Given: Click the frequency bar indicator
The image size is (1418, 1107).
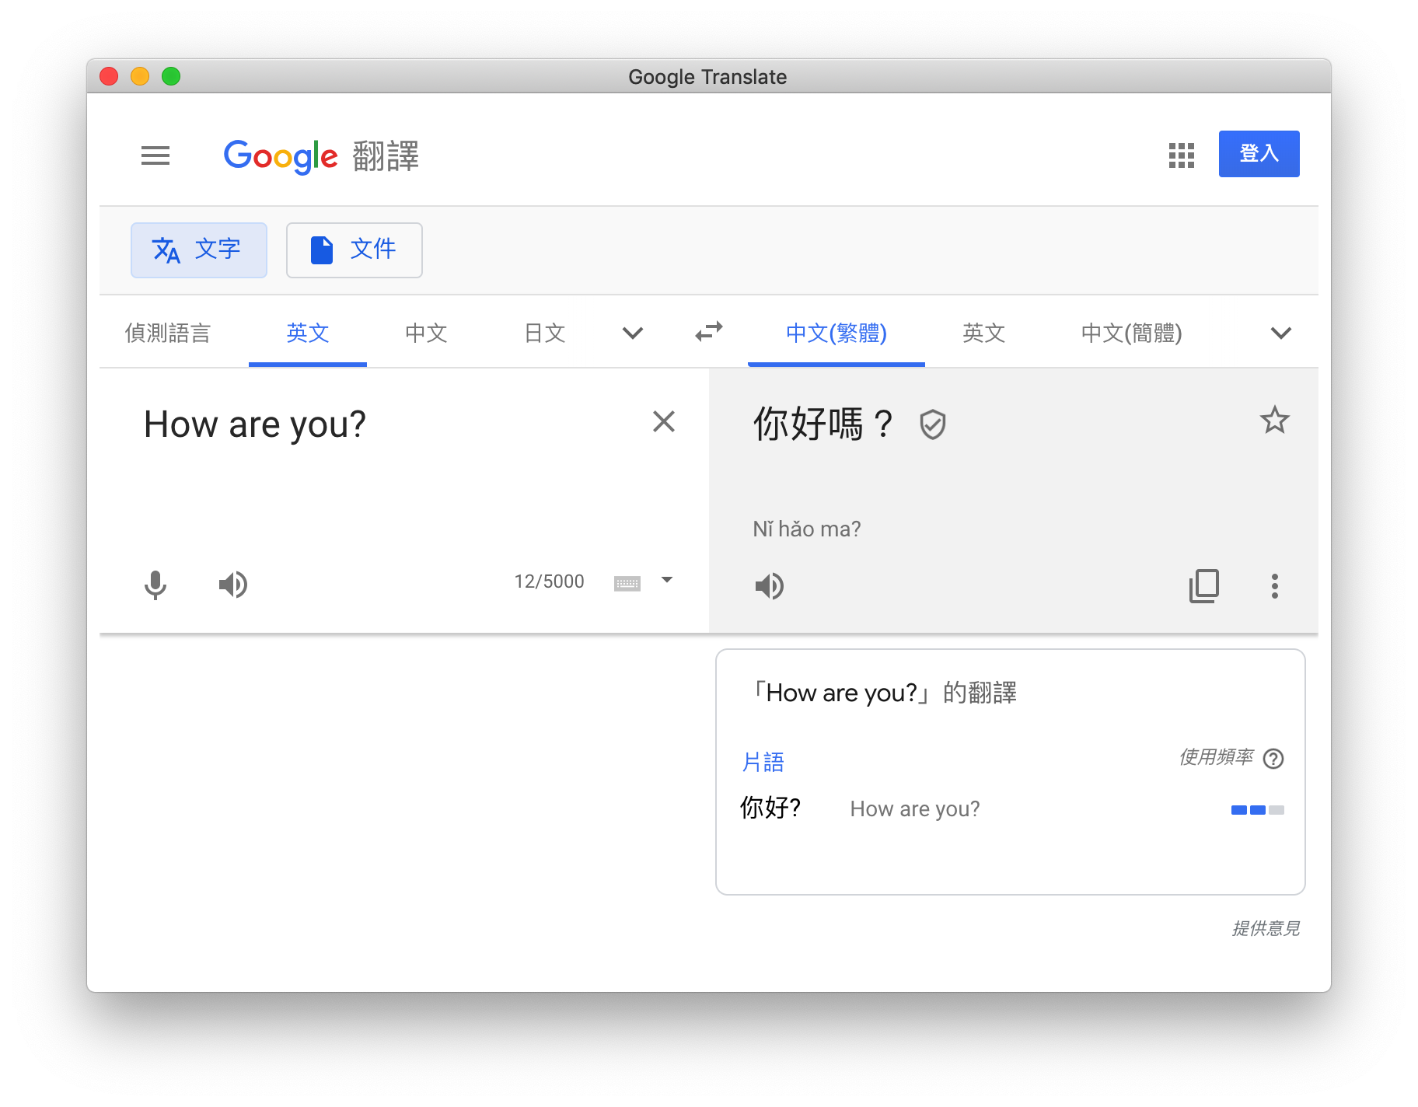Looking at the screenshot, I should click(x=1257, y=810).
